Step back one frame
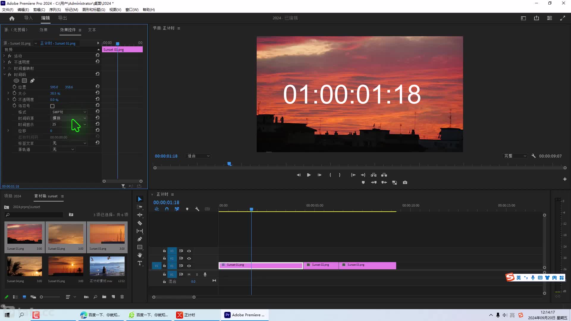This screenshot has width=571, height=321. [299, 175]
